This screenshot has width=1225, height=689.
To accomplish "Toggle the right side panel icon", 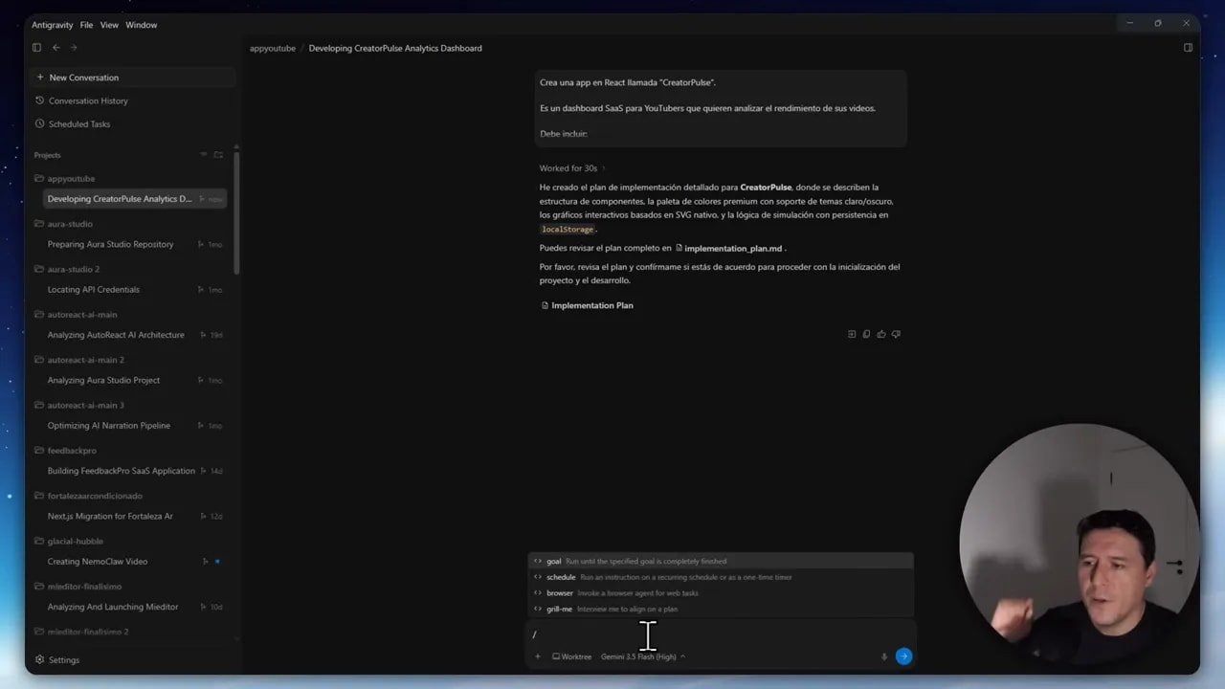I will 1188,48.
